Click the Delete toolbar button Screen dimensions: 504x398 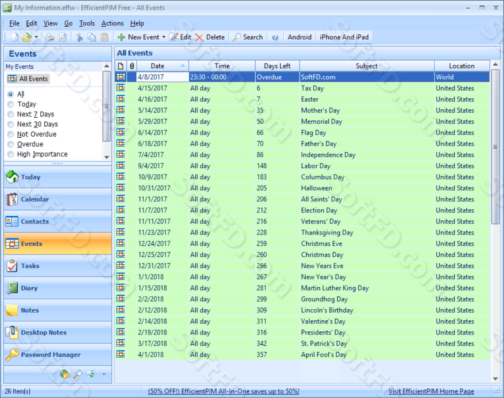(x=210, y=37)
